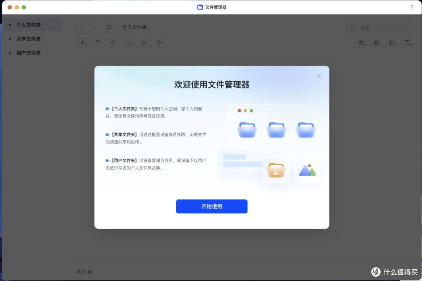Click the file manager icon in title bar

pos(200,7)
